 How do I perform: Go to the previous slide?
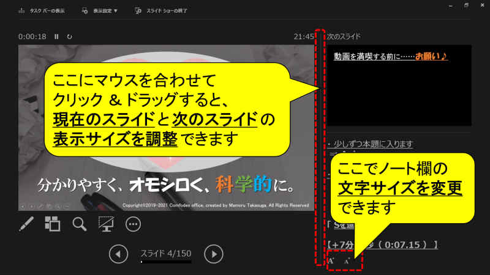coord(118,254)
